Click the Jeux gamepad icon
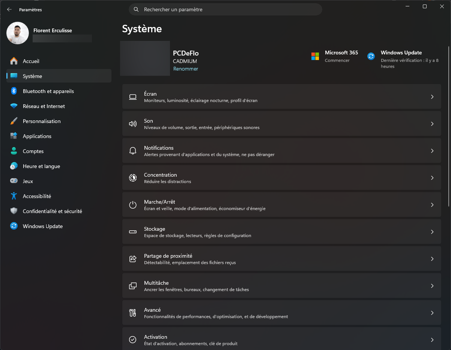 pos(14,181)
